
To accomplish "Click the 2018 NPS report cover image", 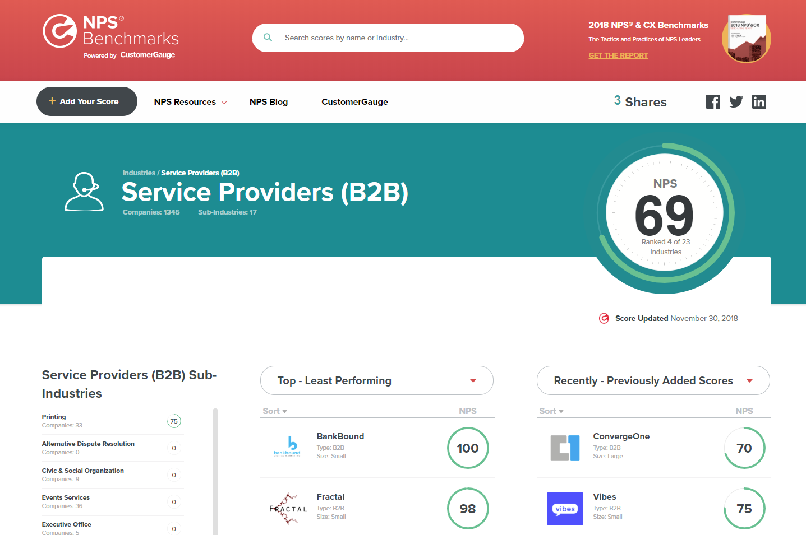I will pos(747,39).
